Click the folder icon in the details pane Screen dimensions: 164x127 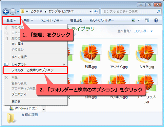[x=11, y=118]
